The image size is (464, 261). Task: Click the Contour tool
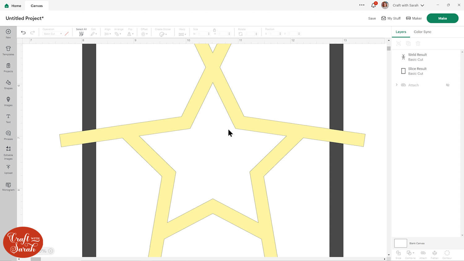pyautogui.click(x=447, y=255)
